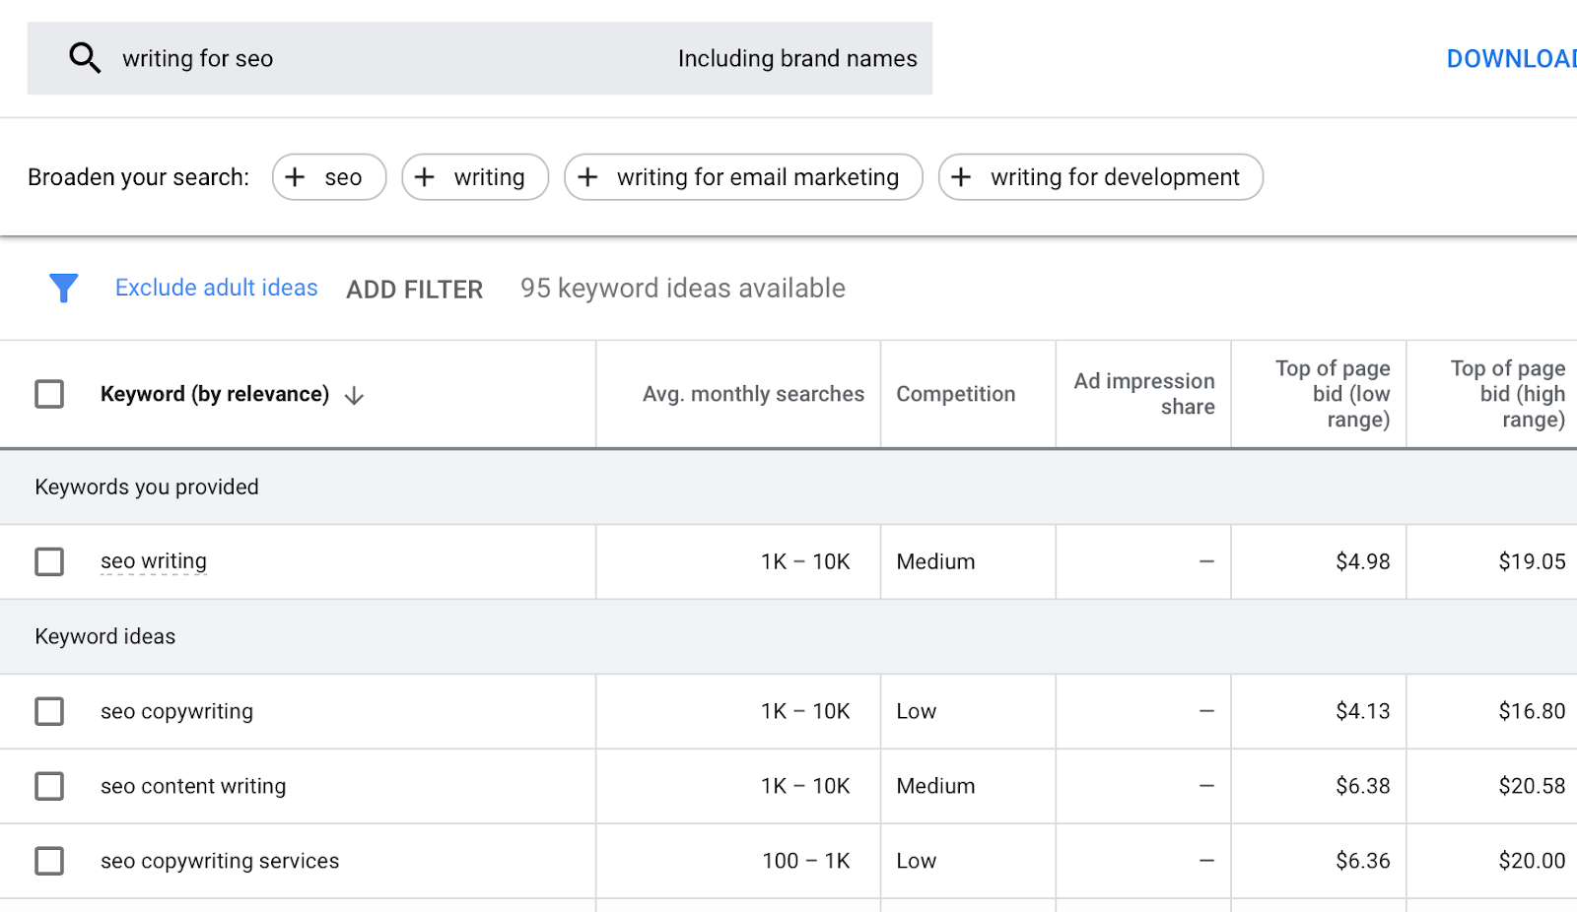Click plus icon for writing for email marketing
Screen dimensions: 1577x912
(x=588, y=177)
